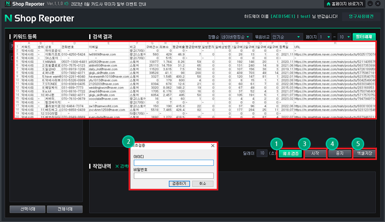This screenshot has width=385, height=222.
Task: Click the 영구사용버전 button
Action: [x=361, y=17]
